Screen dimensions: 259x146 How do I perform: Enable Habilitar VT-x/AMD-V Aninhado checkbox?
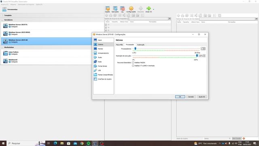133,66
